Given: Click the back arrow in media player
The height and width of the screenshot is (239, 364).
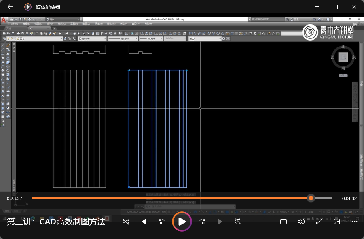Looking at the screenshot, I should (10, 7).
